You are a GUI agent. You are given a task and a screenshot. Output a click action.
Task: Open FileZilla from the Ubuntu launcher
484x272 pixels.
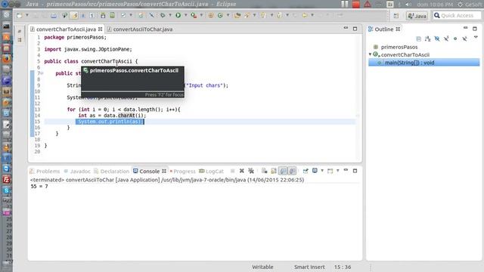point(7,180)
